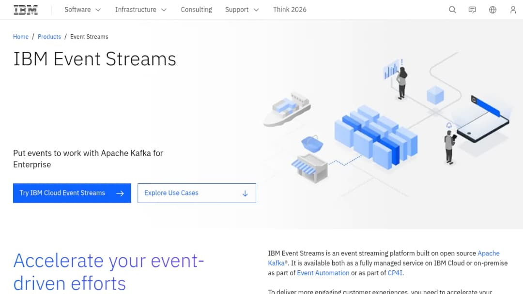Go to Products breadcrumb link
This screenshot has width=523, height=294.
(49, 37)
